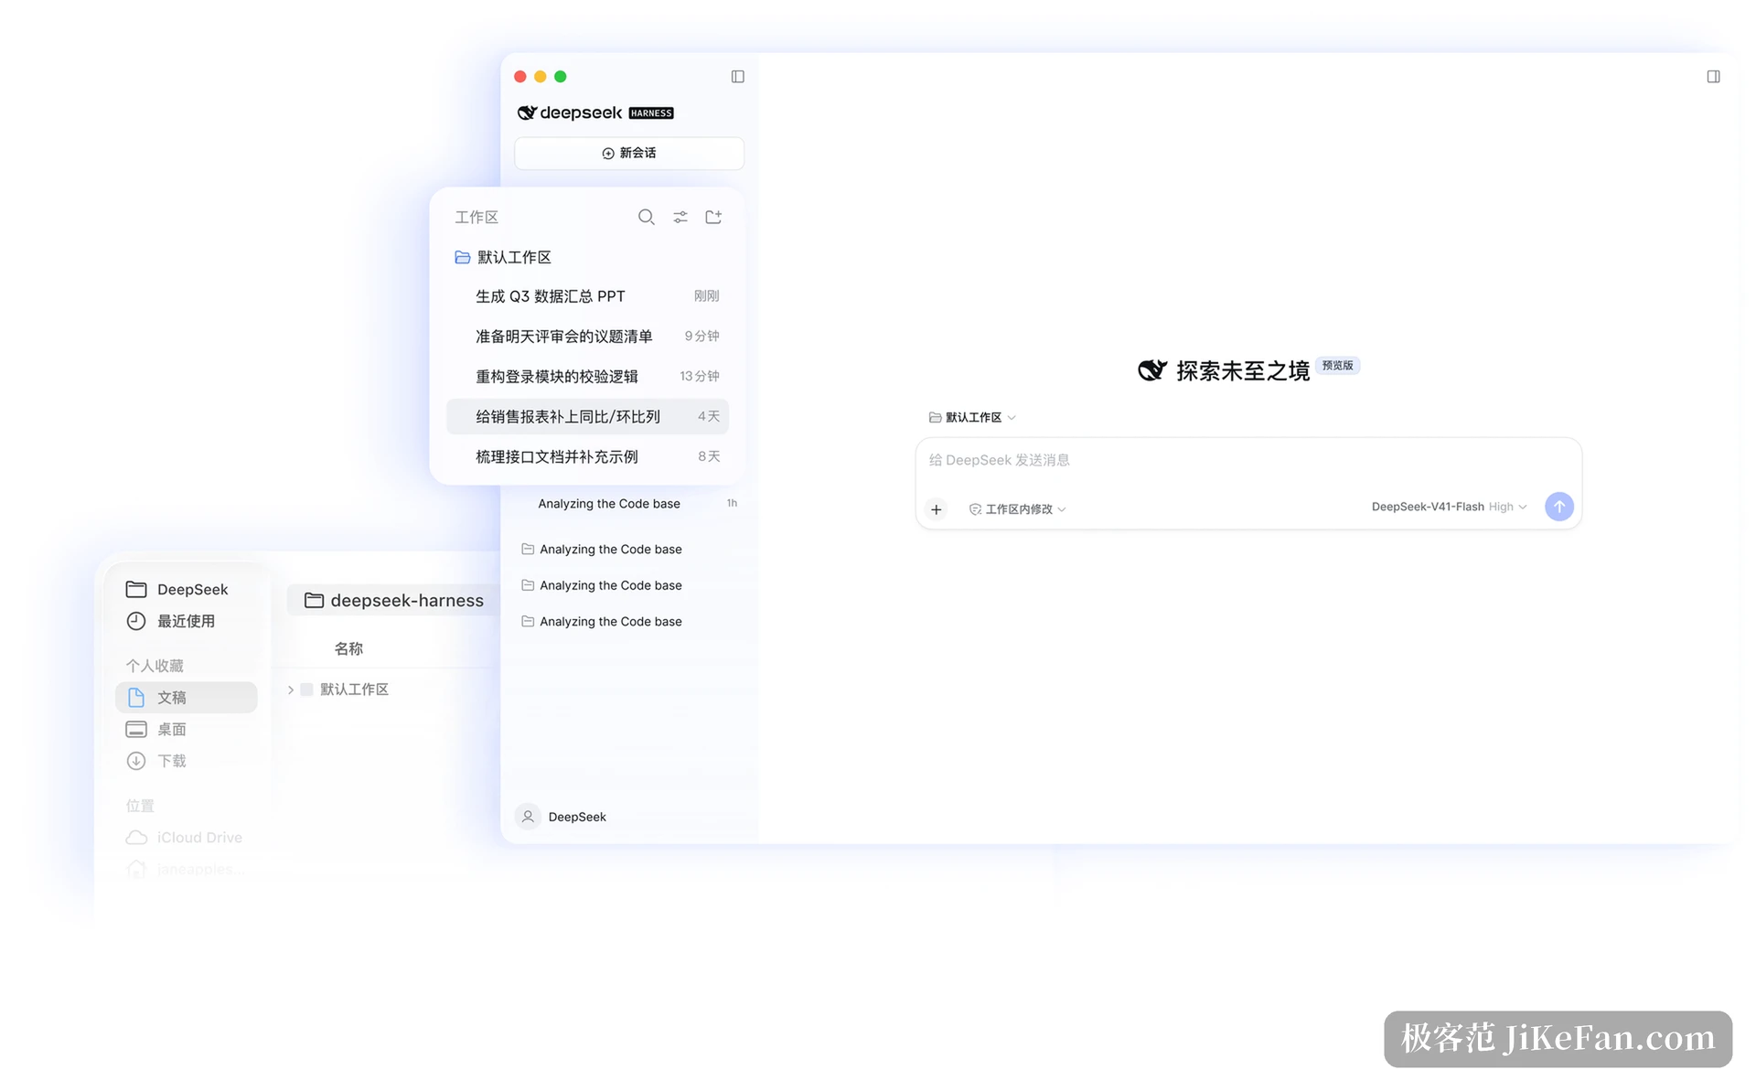Open workspace filter settings icon

coord(680,217)
